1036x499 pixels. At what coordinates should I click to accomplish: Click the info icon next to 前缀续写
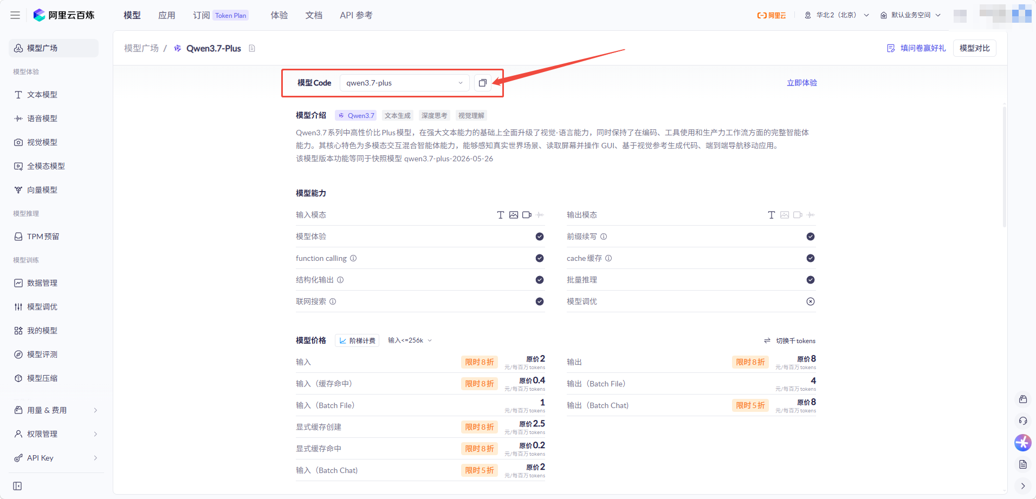pos(604,237)
